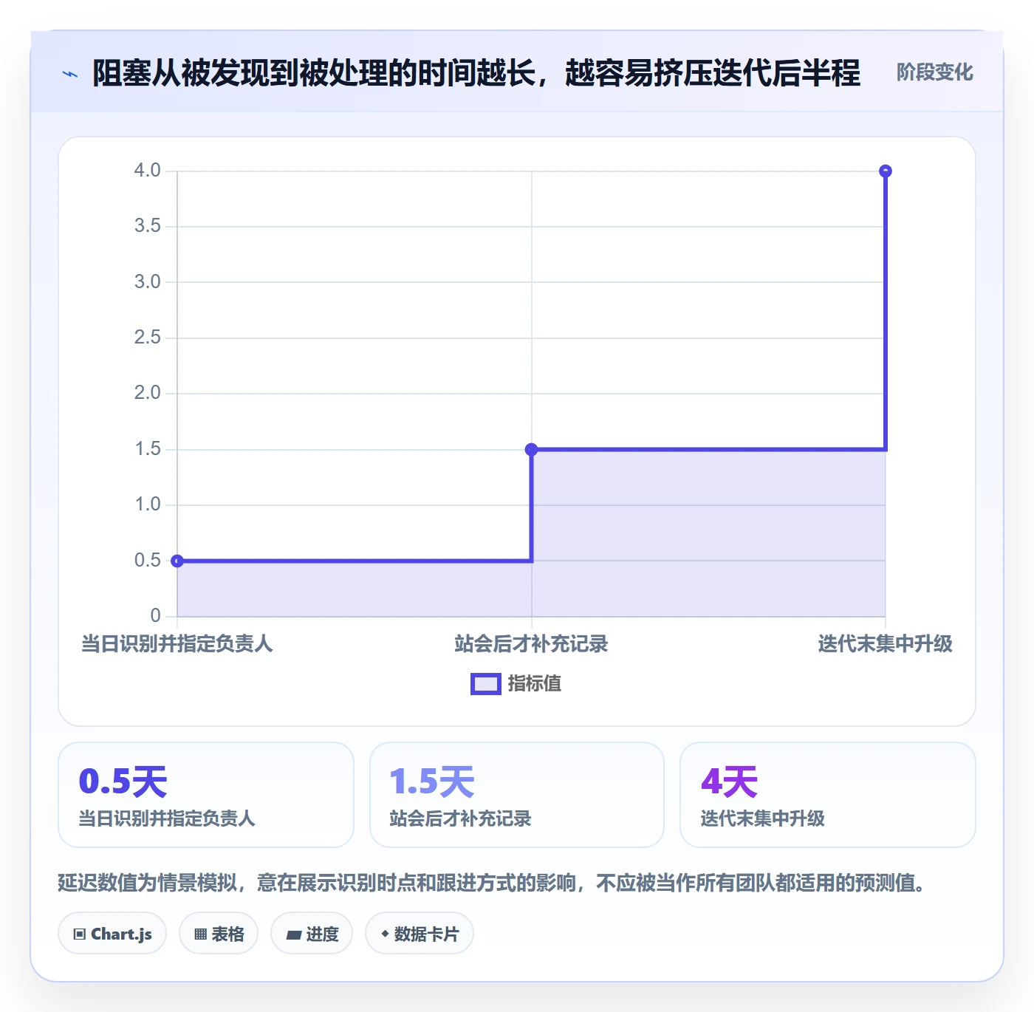Viewport: 1034px width, 1012px height.
Task: Select the headline starting with "阻塞从被发现"
Action: click(x=476, y=73)
